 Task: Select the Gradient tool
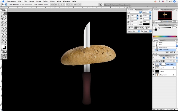coord(5,28)
